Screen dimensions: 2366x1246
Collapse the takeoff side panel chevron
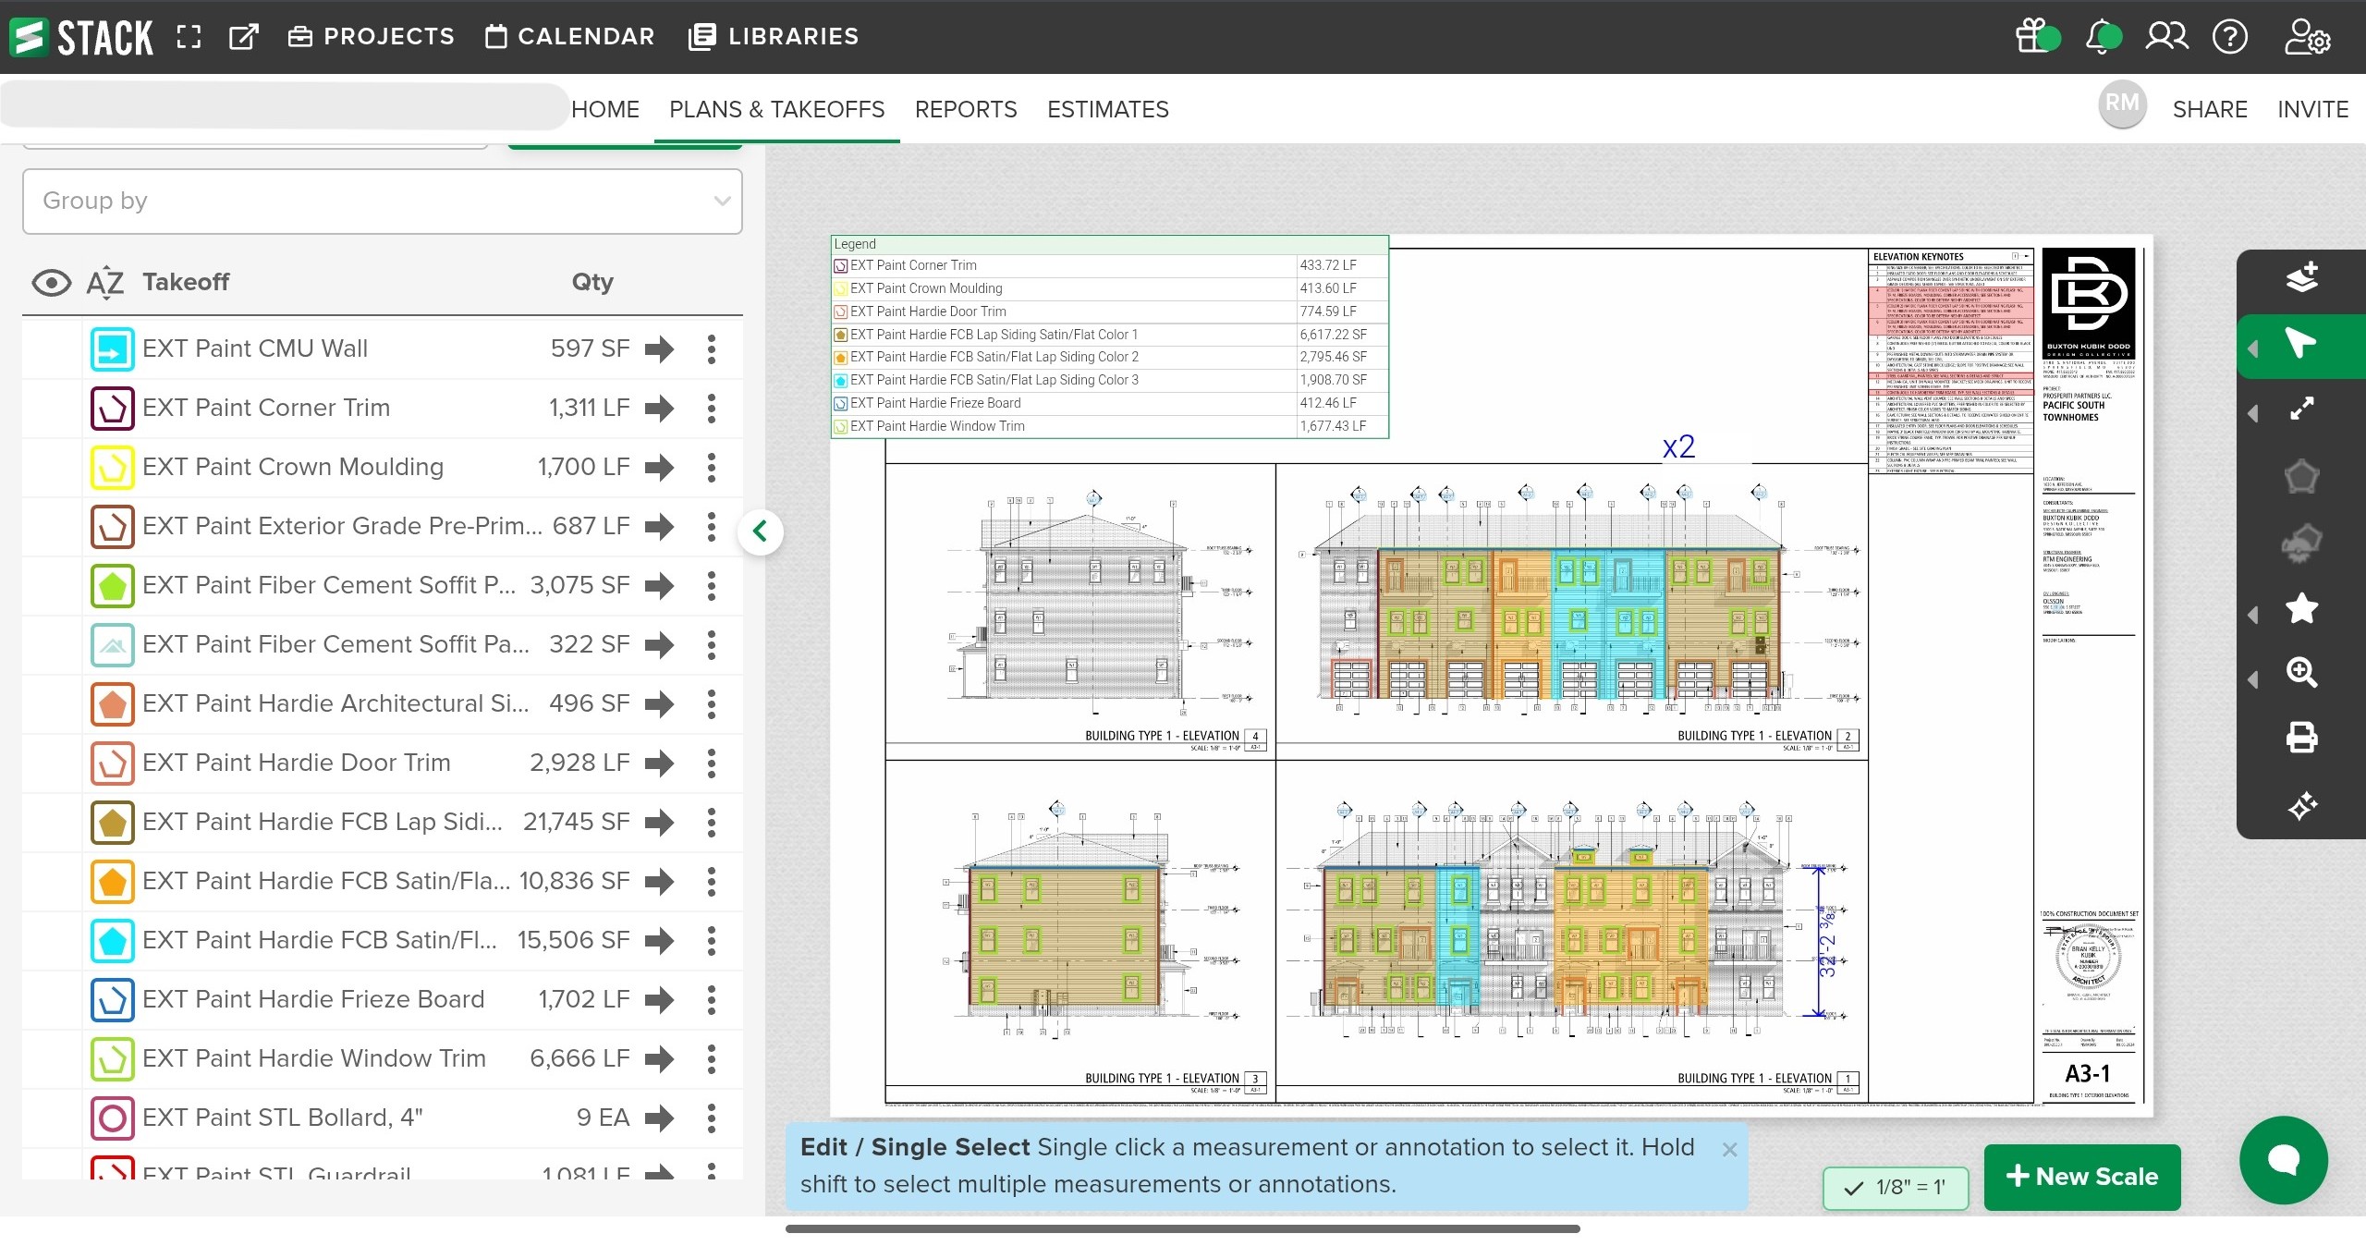coord(761,531)
